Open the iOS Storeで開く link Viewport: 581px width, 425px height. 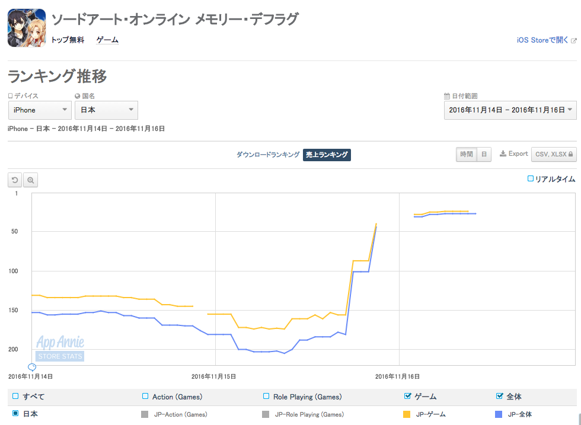[542, 40]
